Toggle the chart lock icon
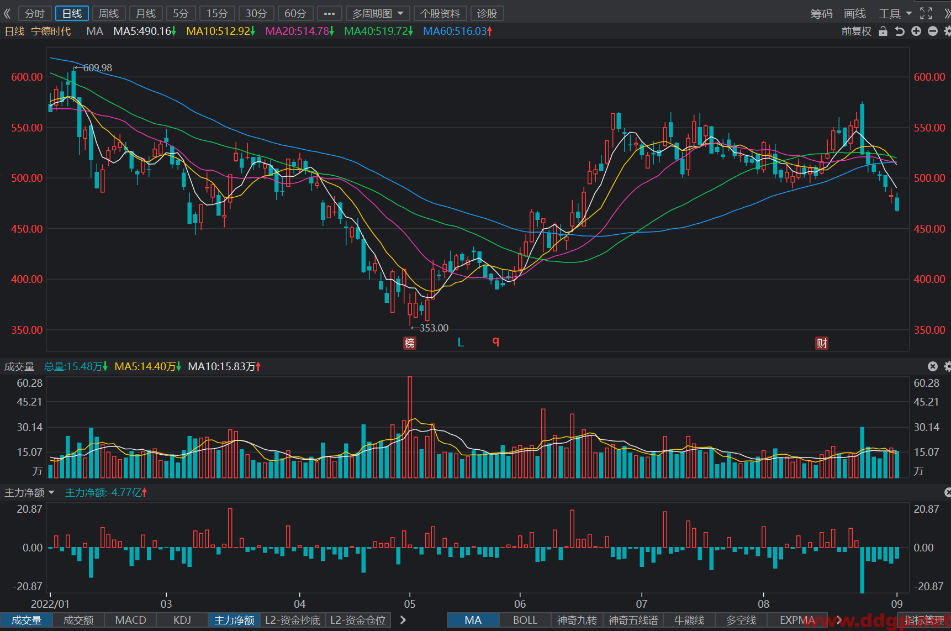951x631 pixels. [x=883, y=31]
